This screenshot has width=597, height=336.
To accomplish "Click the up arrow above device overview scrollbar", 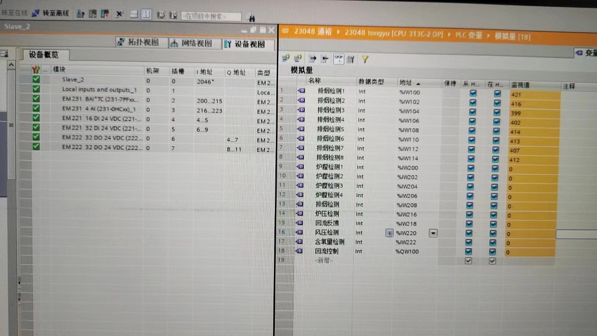I will point(11,65).
